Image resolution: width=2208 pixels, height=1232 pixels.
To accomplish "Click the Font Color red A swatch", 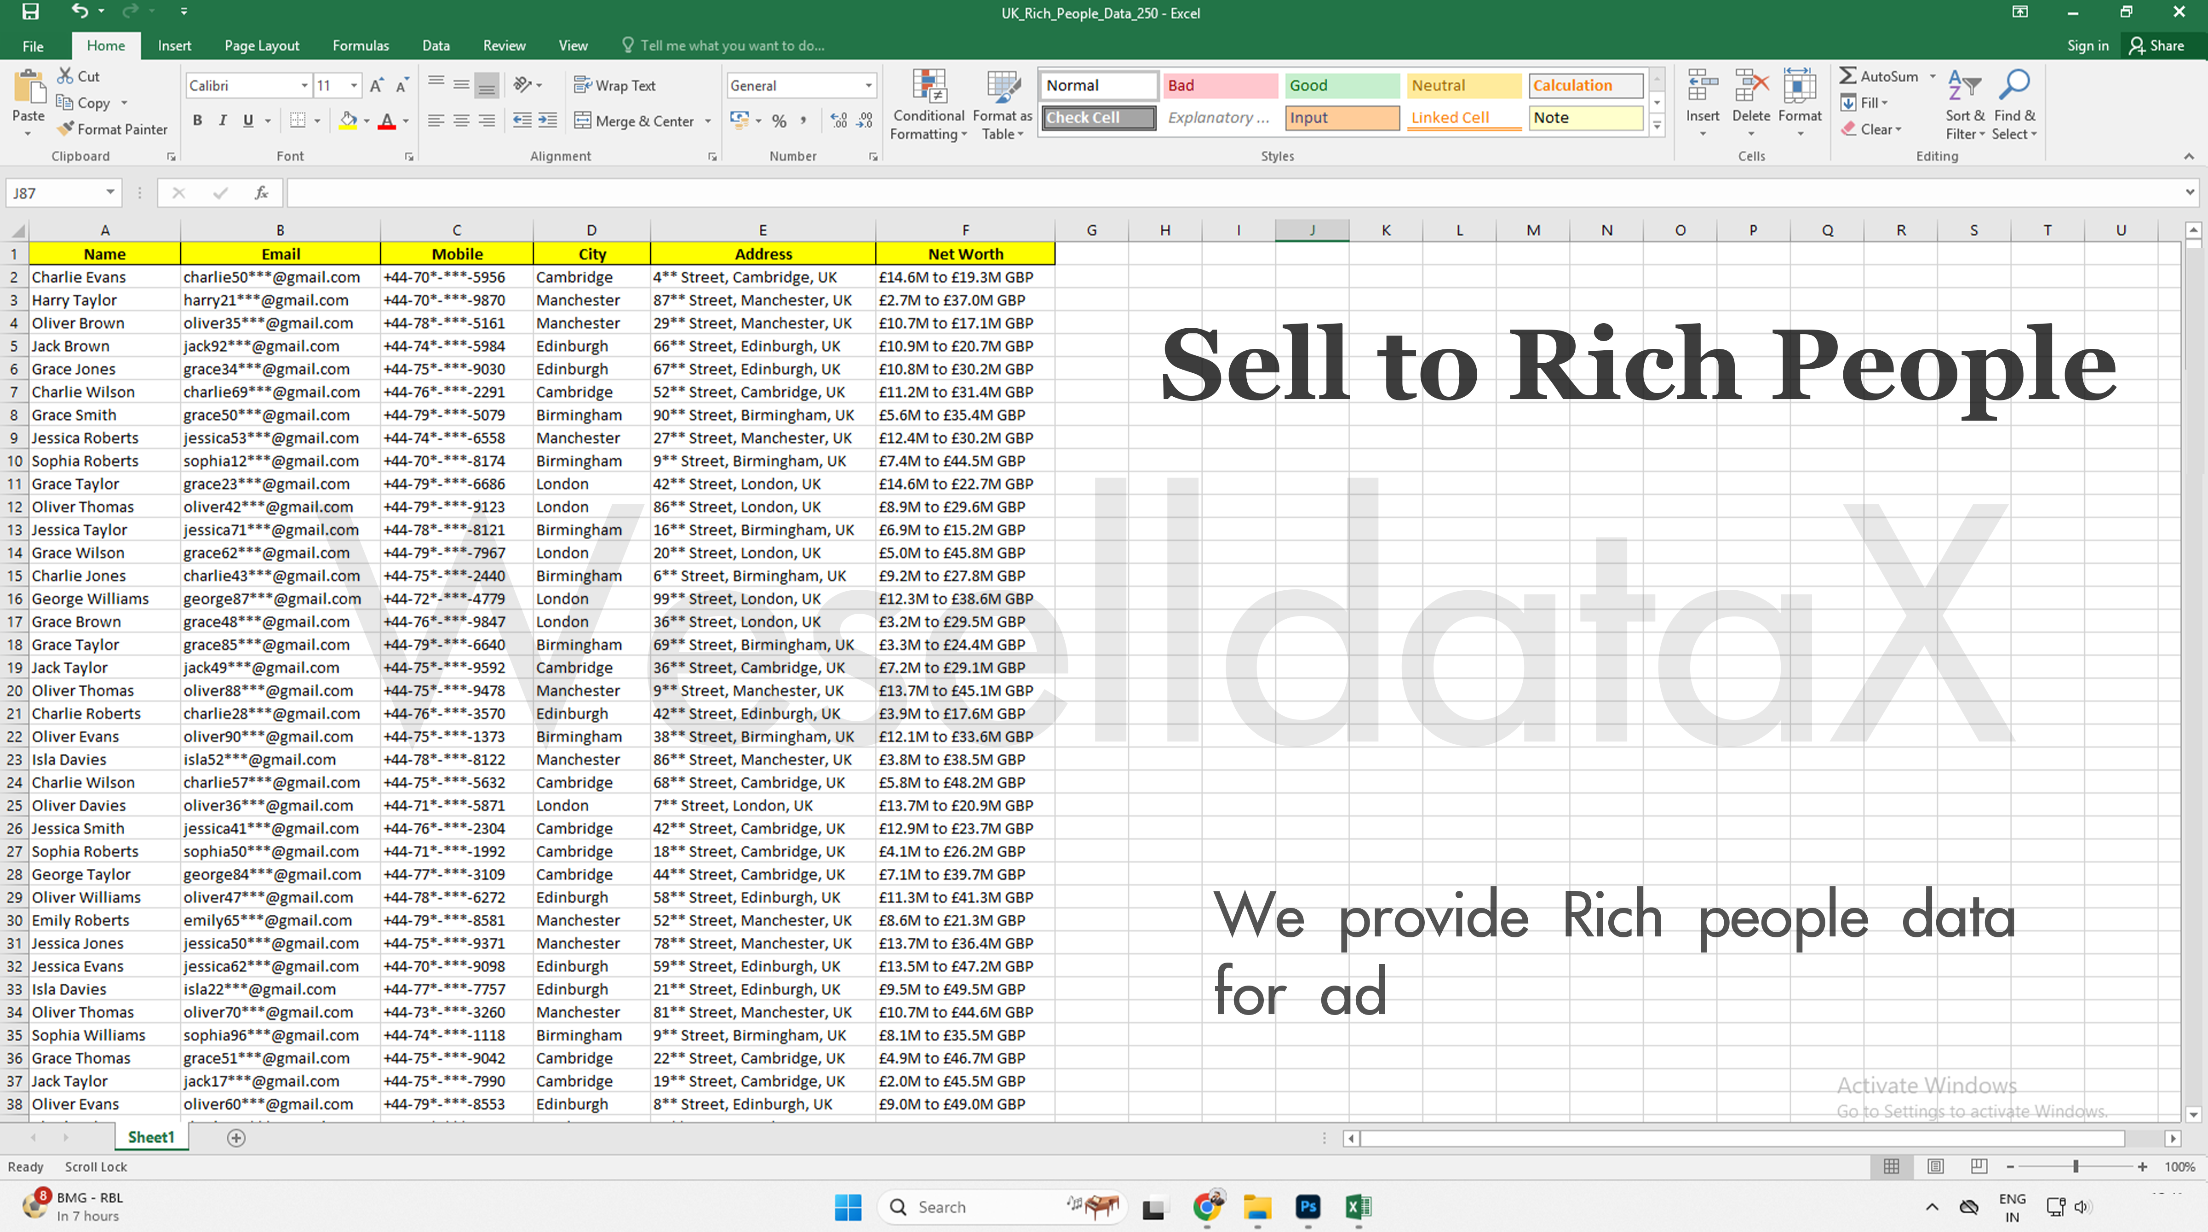I will [x=387, y=121].
